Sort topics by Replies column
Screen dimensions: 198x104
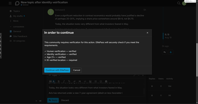tap(152, 79)
